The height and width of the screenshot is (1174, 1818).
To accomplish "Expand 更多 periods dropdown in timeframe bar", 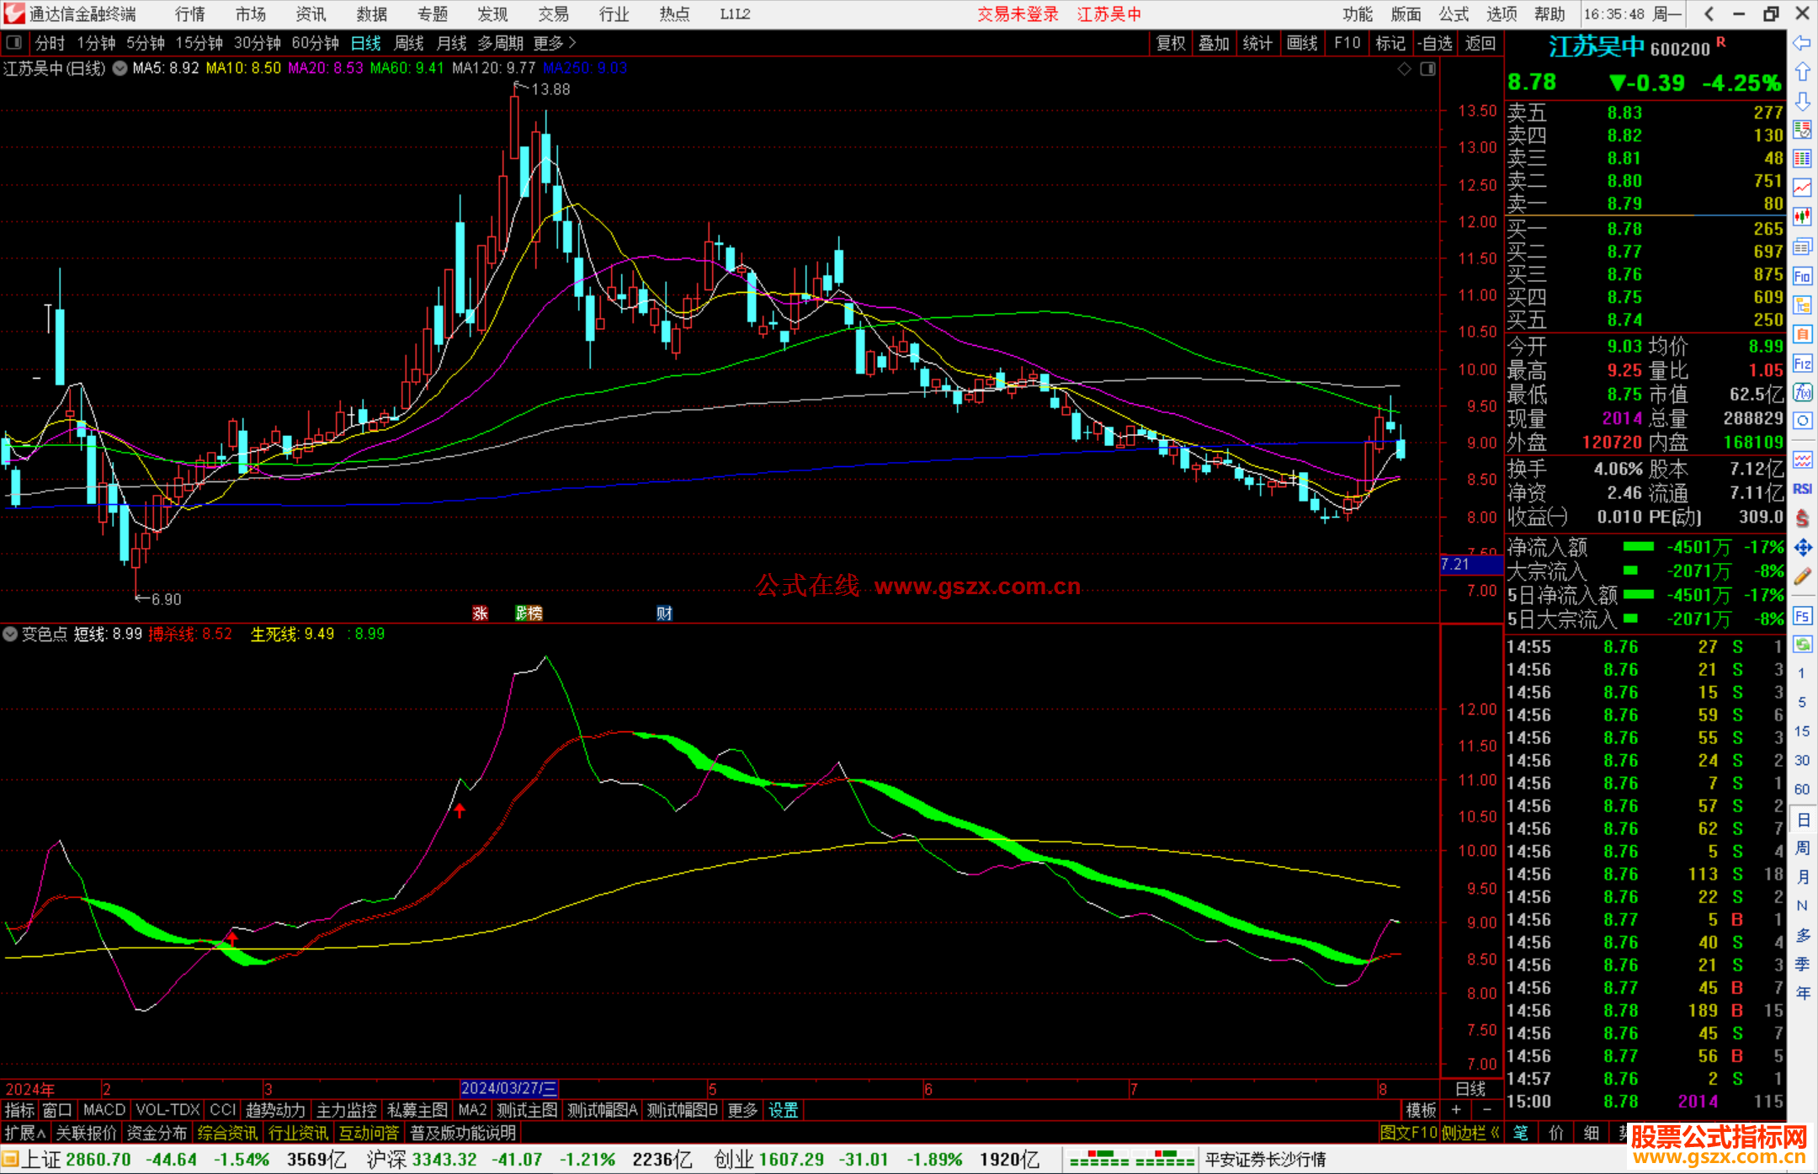I will [554, 43].
